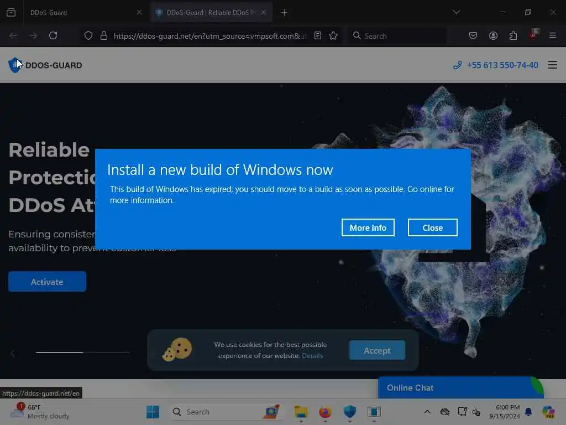566x425 pixels.
Task: Dismiss Windows build dialog with Close
Action: point(432,227)
